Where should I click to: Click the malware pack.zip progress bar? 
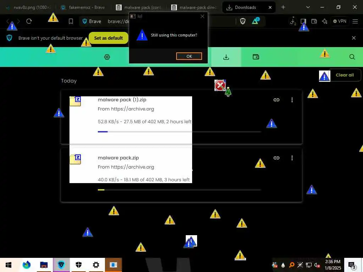[x=179, y=190]
